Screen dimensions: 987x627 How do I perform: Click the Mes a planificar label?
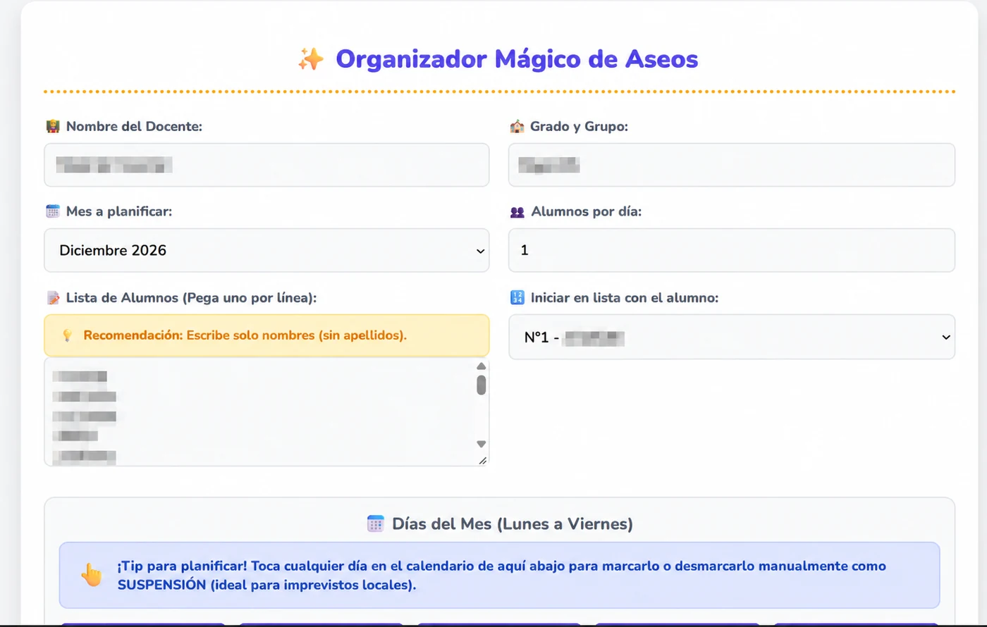119,211
